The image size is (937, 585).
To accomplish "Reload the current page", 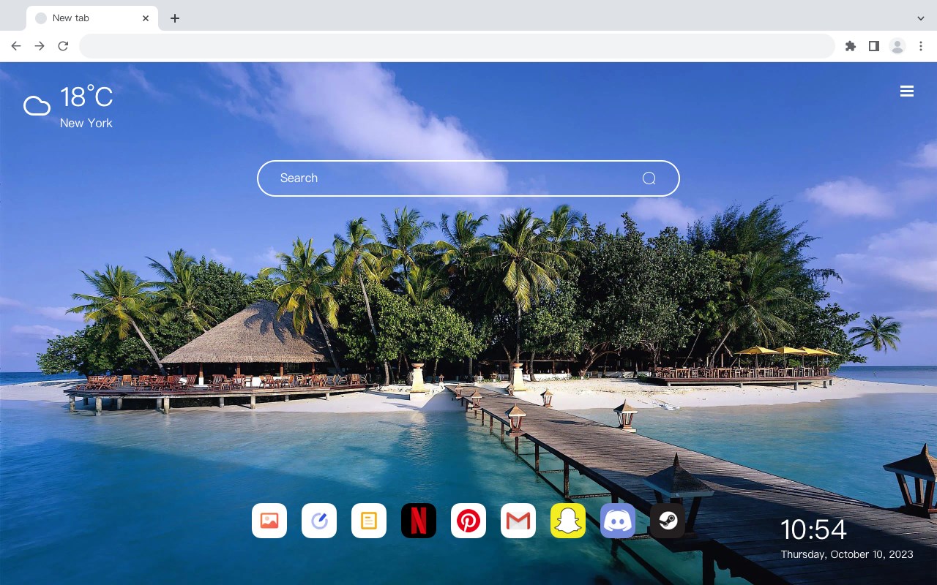I will 63,46.
